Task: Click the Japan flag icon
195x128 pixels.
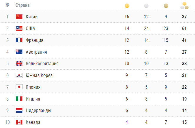Action: (x=19, y=87)
